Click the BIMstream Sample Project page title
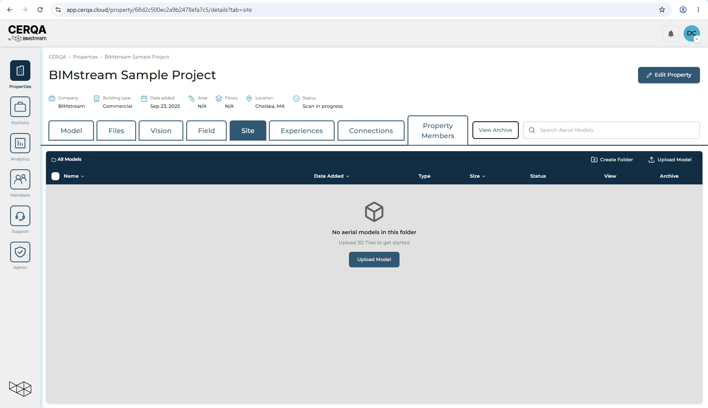The width and height of the screenshot is (708, 408). point(132,75)
